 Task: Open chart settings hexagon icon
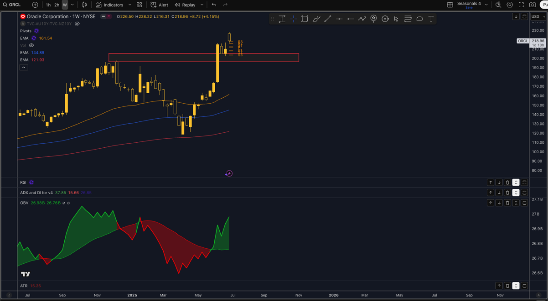coord(510,5)
